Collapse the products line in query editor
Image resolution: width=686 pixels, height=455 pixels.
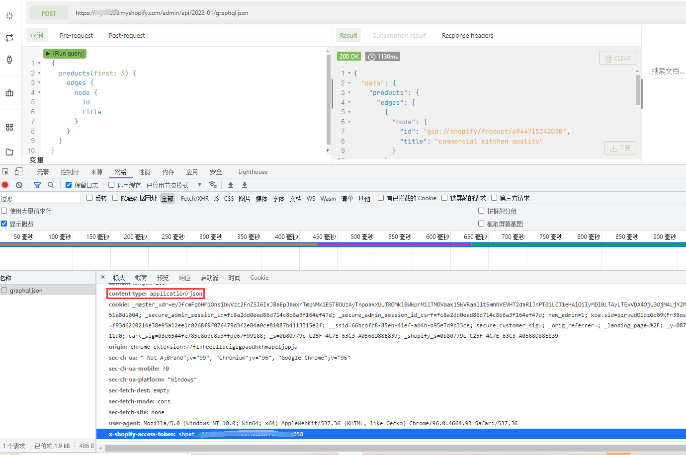pos(39,74)
